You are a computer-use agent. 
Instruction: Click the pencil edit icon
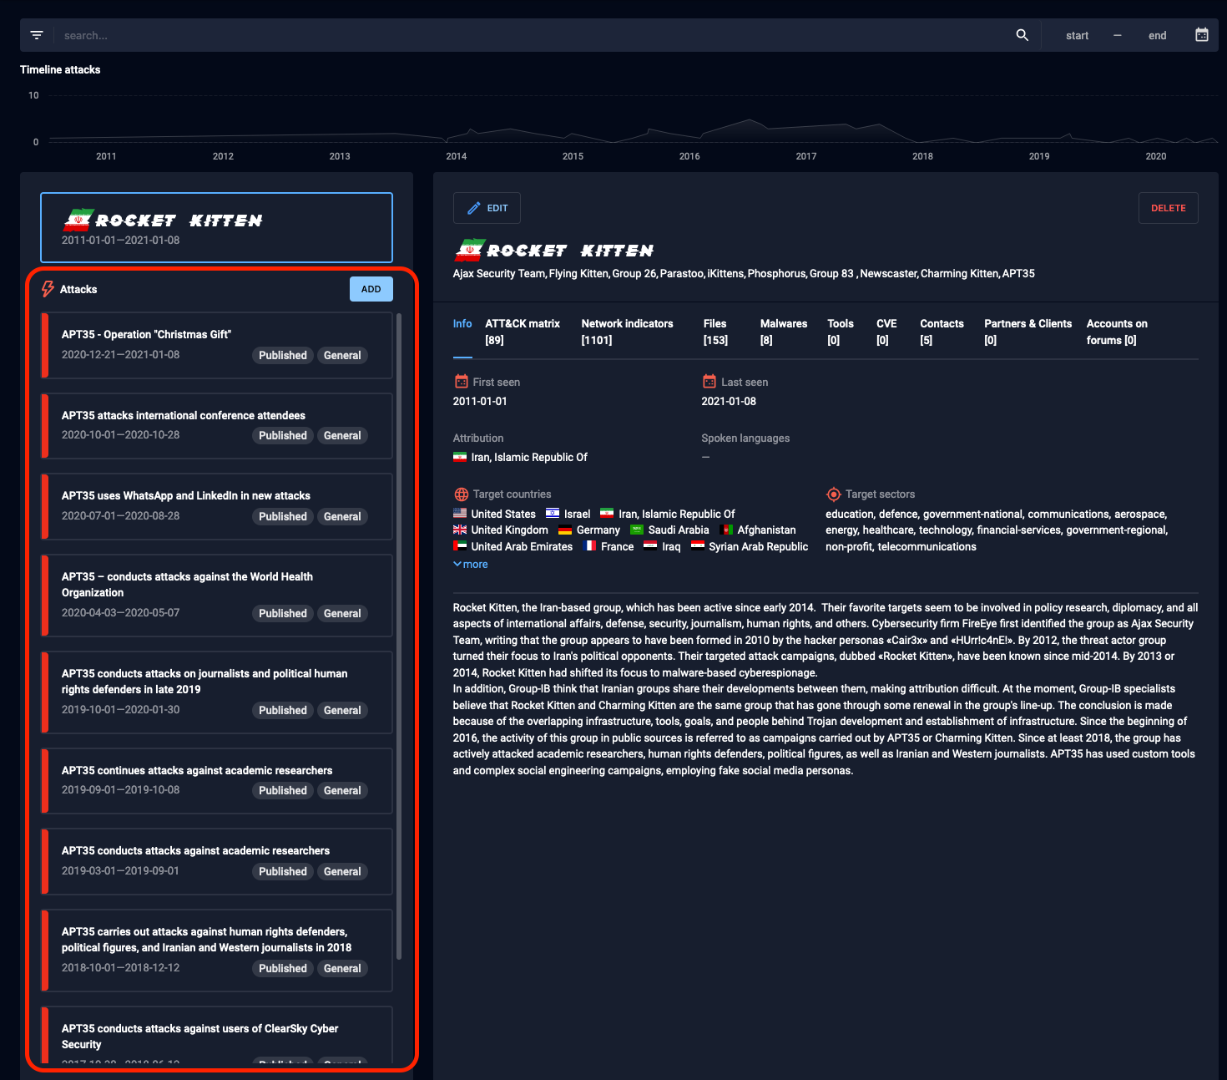click(473, 208)
